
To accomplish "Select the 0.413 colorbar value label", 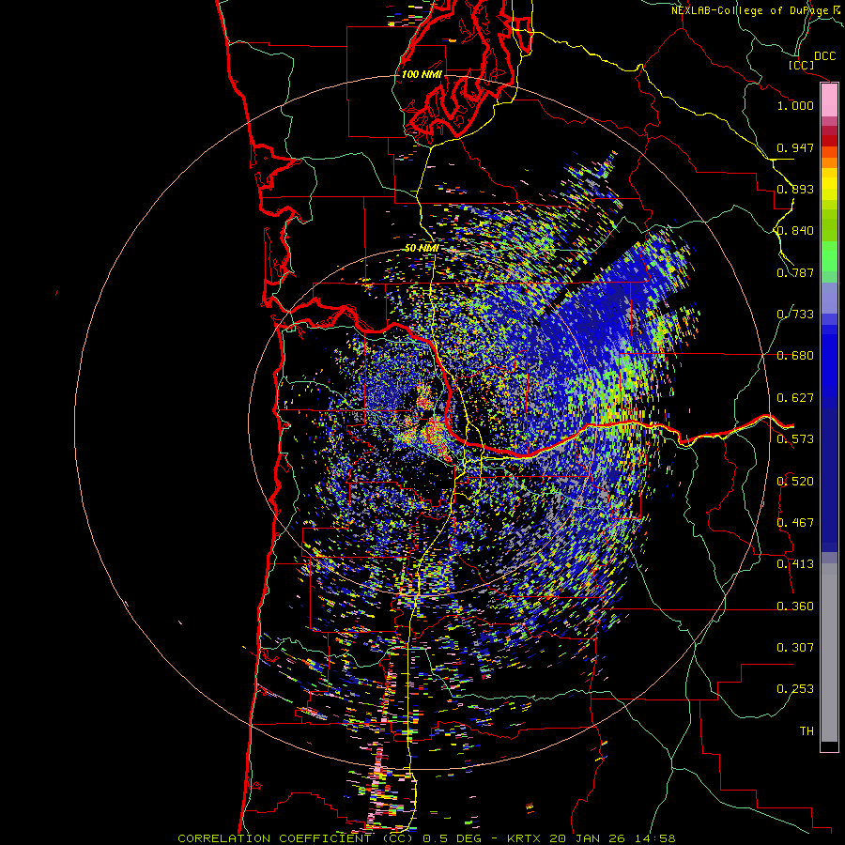I will [795, 564].
